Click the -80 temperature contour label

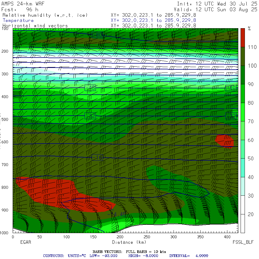98,35
